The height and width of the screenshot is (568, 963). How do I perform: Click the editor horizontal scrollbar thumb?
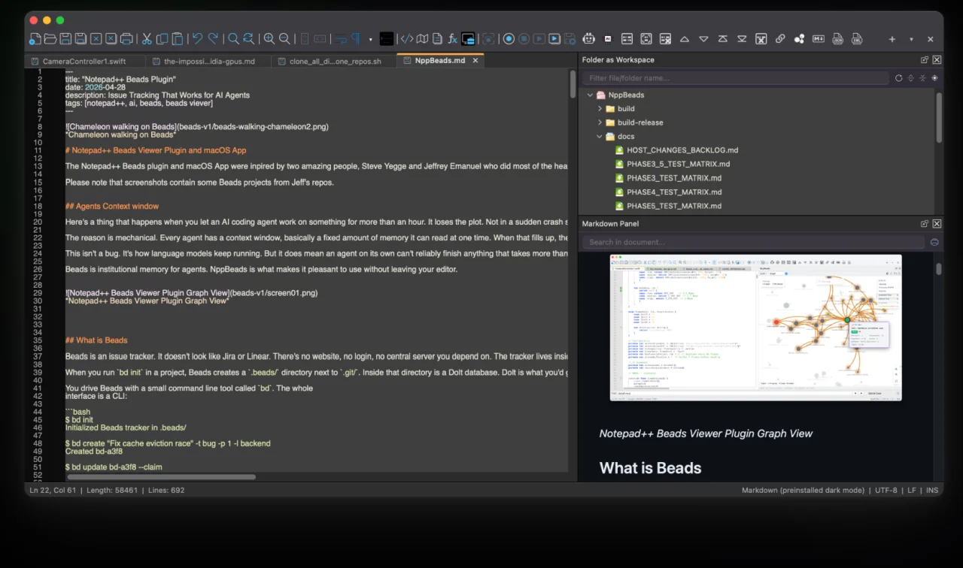[x=162, y=476]
